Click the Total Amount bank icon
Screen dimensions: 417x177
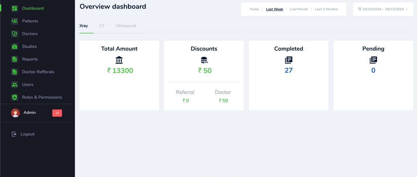[x=119, y=60]
